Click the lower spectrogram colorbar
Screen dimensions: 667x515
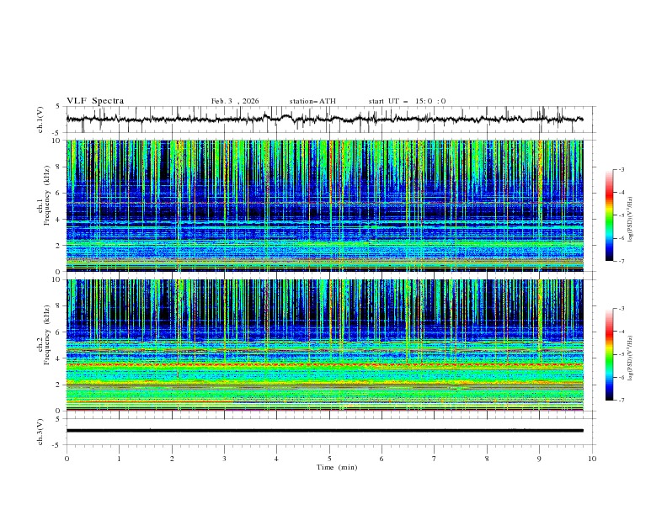610,354
